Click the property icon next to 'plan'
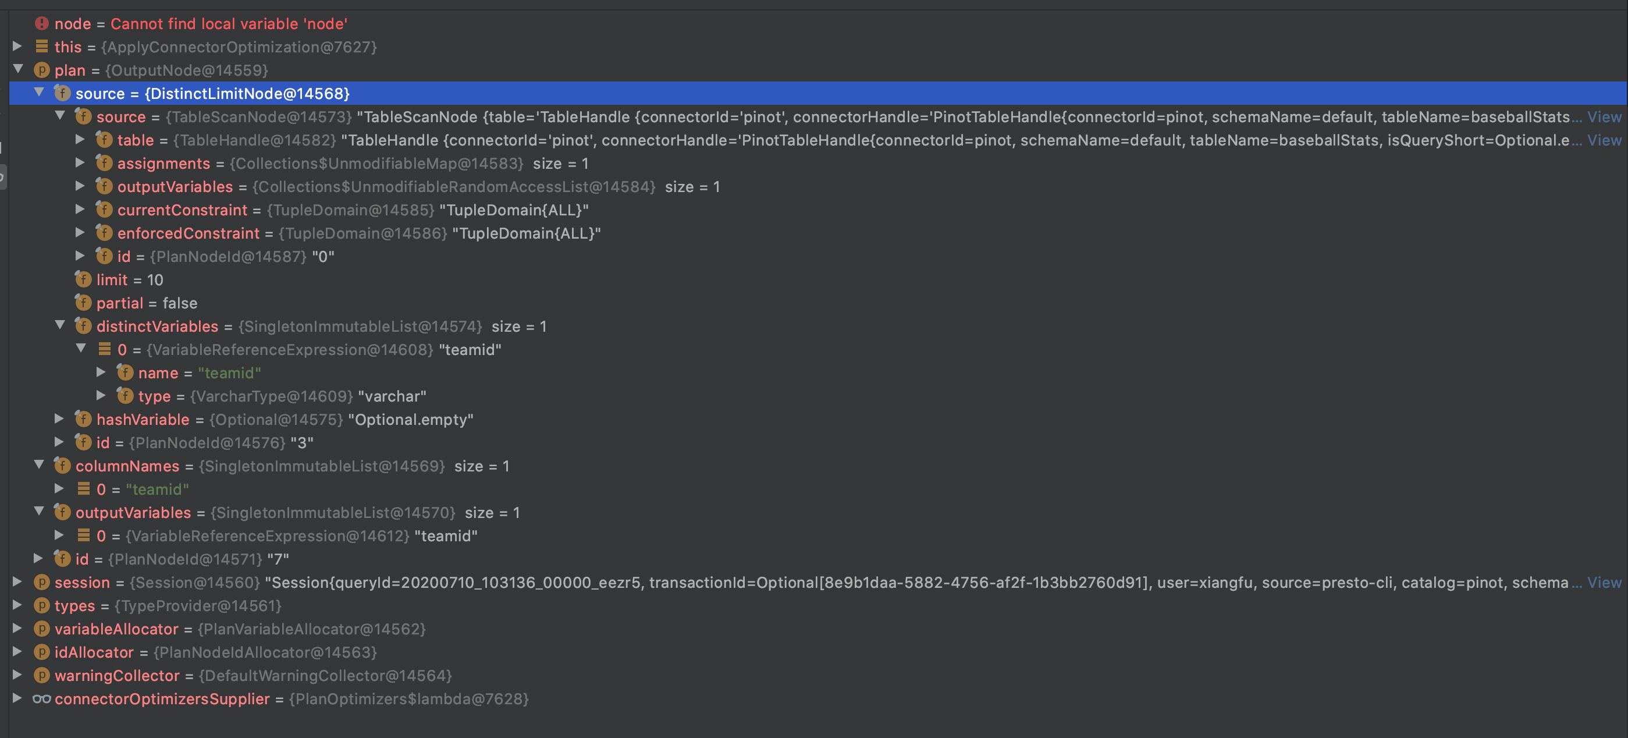Viewport: 1628px width, 738px height. 41,70
